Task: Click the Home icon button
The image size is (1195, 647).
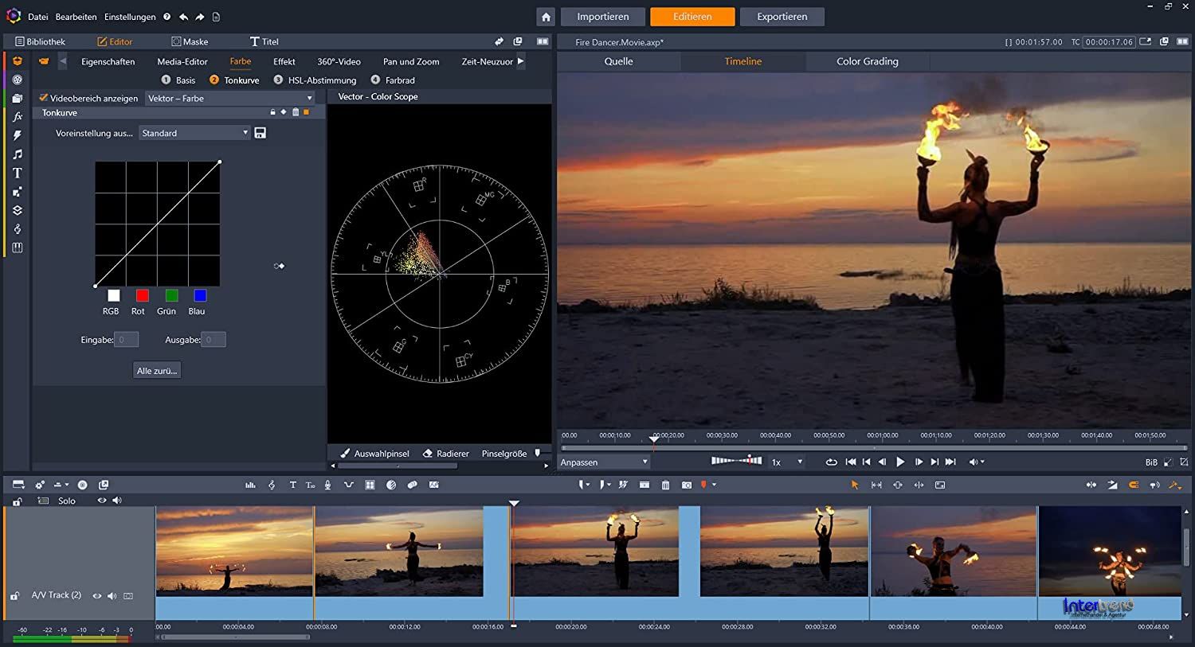Action: [x=546, y=17]
